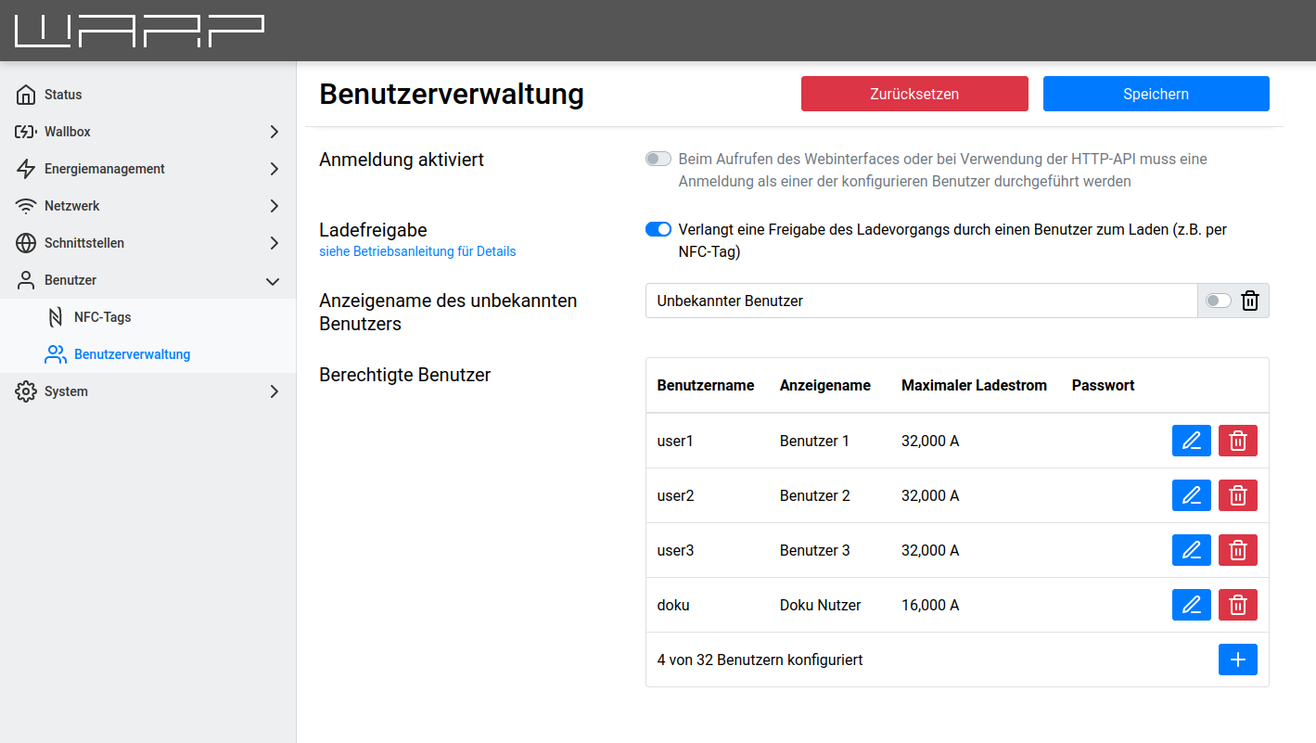
Task: Open the NFC-Tags page
Action: tap(102, 317)
